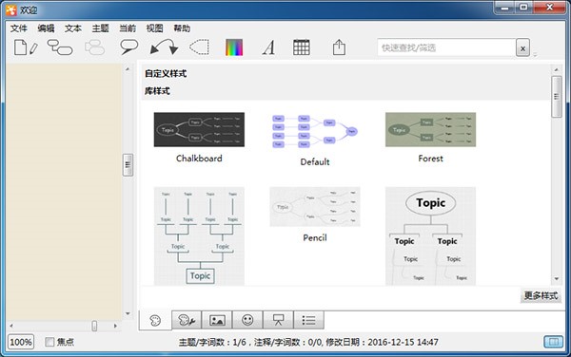Image resolution: width=571 pixels, height=357 pixels.
Task: Add a child topic using the connected-nodes icon
Action: pos(60,47)
